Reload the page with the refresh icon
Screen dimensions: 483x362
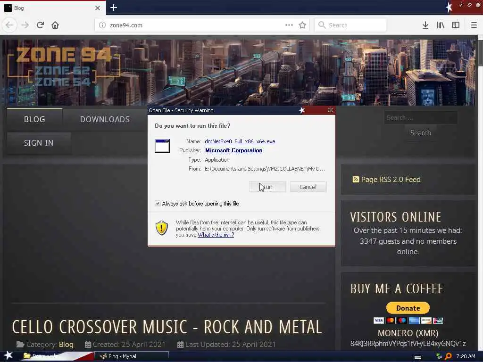click(x=40, y=25)
